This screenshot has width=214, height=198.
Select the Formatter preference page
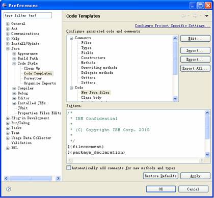33,78
